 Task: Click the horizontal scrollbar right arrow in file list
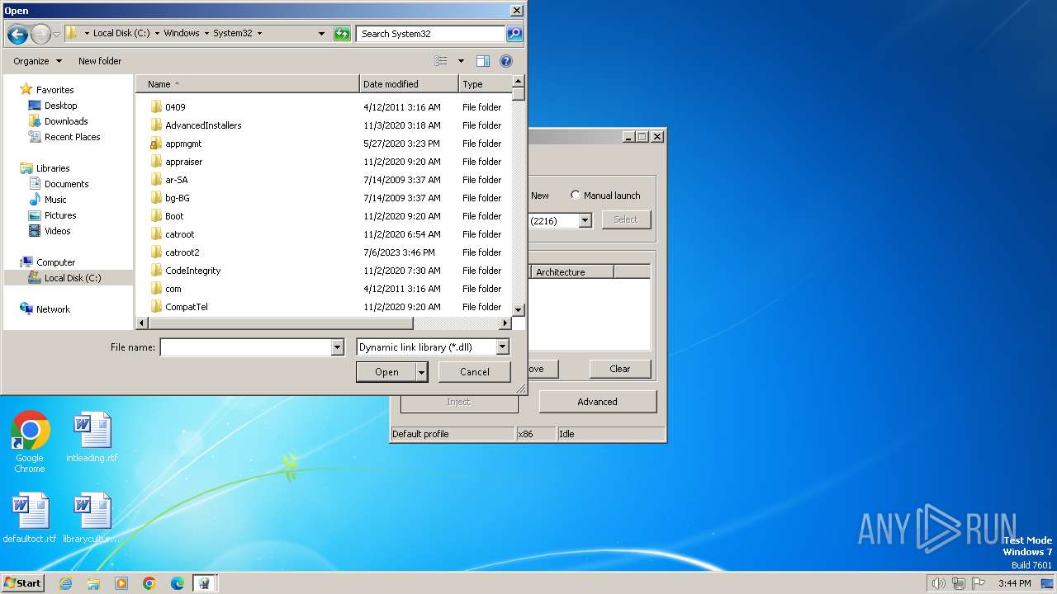click(505, 323)
